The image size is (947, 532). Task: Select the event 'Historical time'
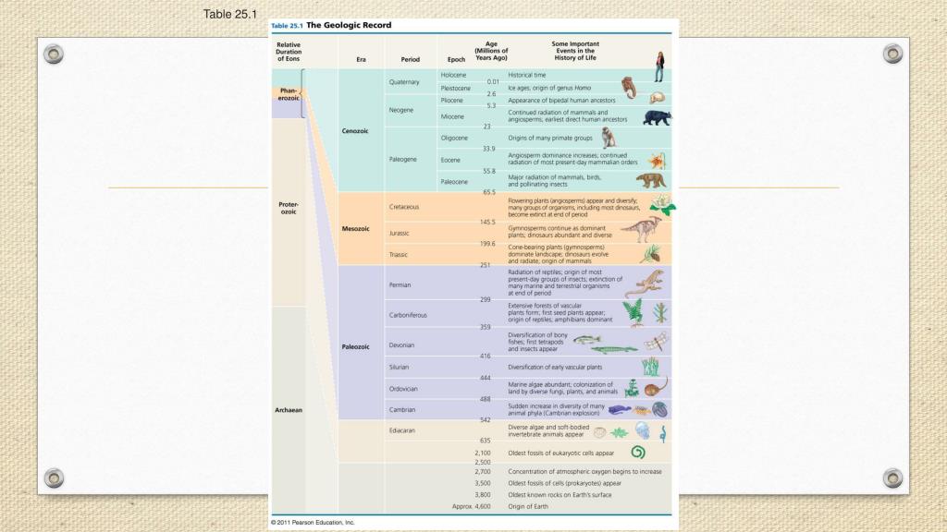(x=526, y=75)
